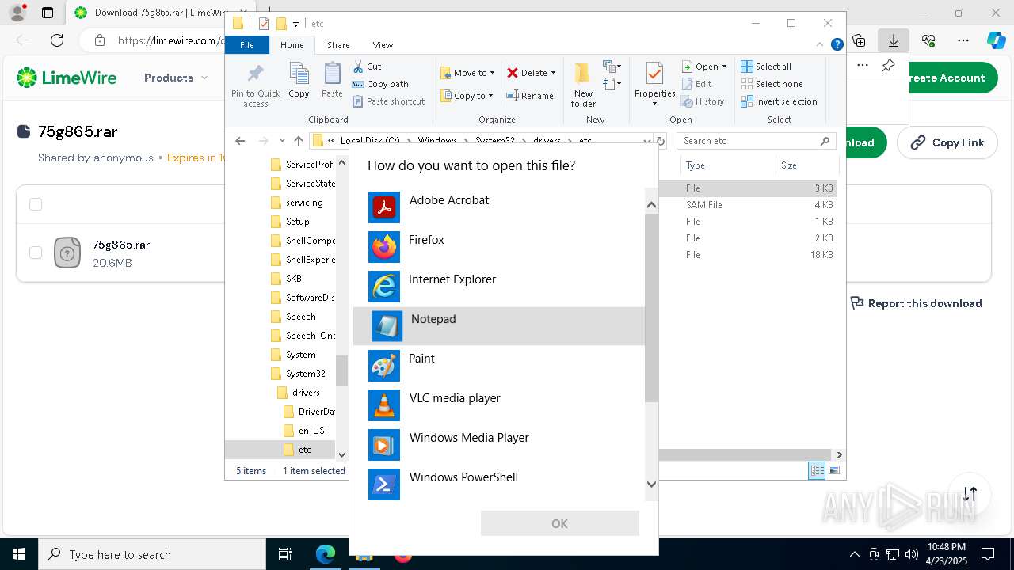Click the Copy Link button on LimeWire
The image size is (1014, 570).
947,142
